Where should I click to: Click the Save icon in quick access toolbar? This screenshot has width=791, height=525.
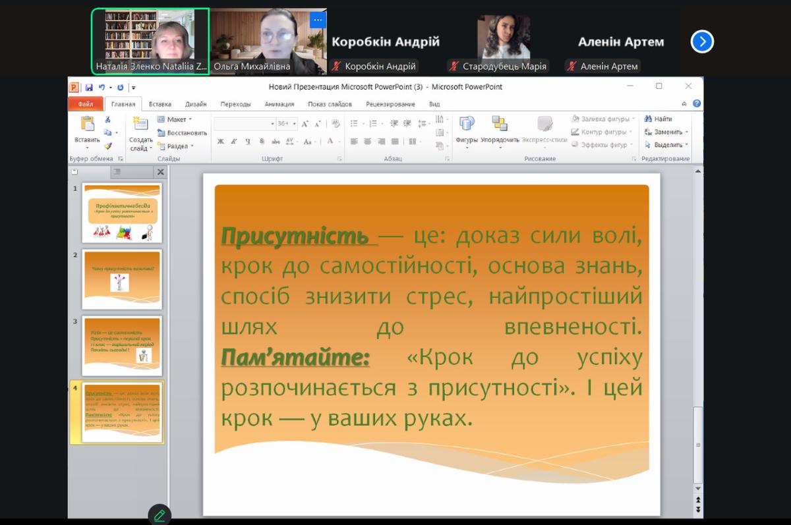pos(88,87)
